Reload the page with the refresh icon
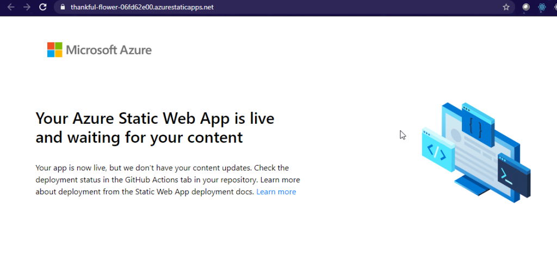Image resolution: width=557 pixels, height=254 pixels. tap(42, 7)
